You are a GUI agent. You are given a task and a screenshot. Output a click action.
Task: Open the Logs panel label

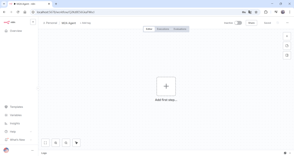coord(44,153)
